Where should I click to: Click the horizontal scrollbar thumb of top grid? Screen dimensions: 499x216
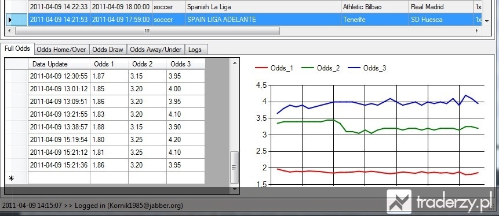(147, 31)
